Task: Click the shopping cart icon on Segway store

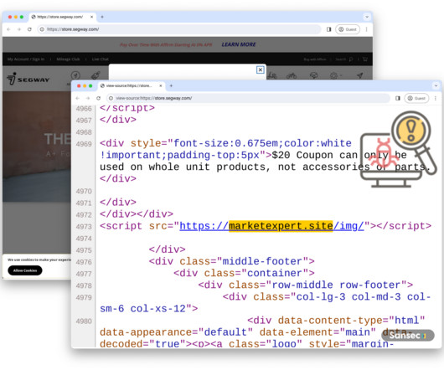Action: (x=365, y=59)
